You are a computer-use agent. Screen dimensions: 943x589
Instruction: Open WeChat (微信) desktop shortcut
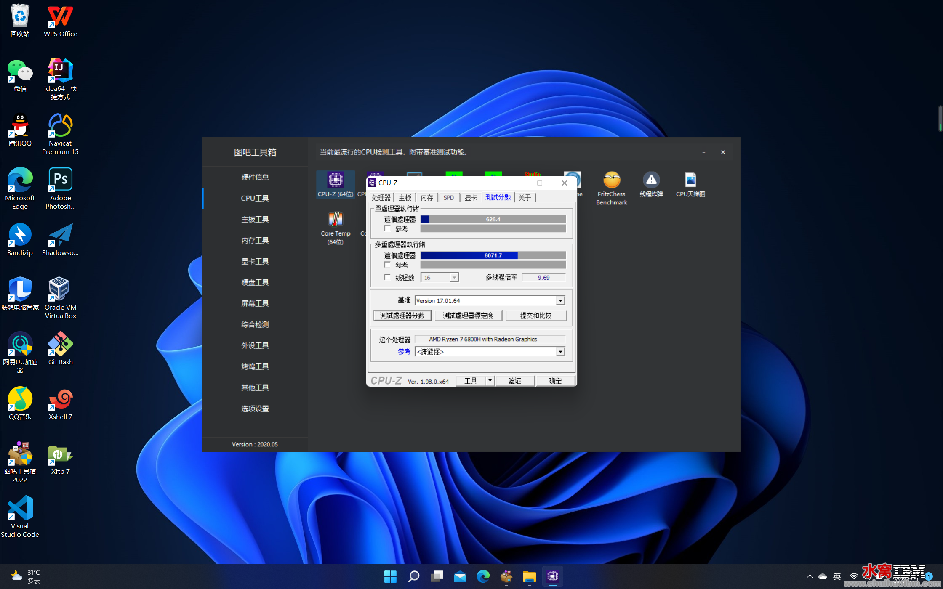tap(20, 75)
